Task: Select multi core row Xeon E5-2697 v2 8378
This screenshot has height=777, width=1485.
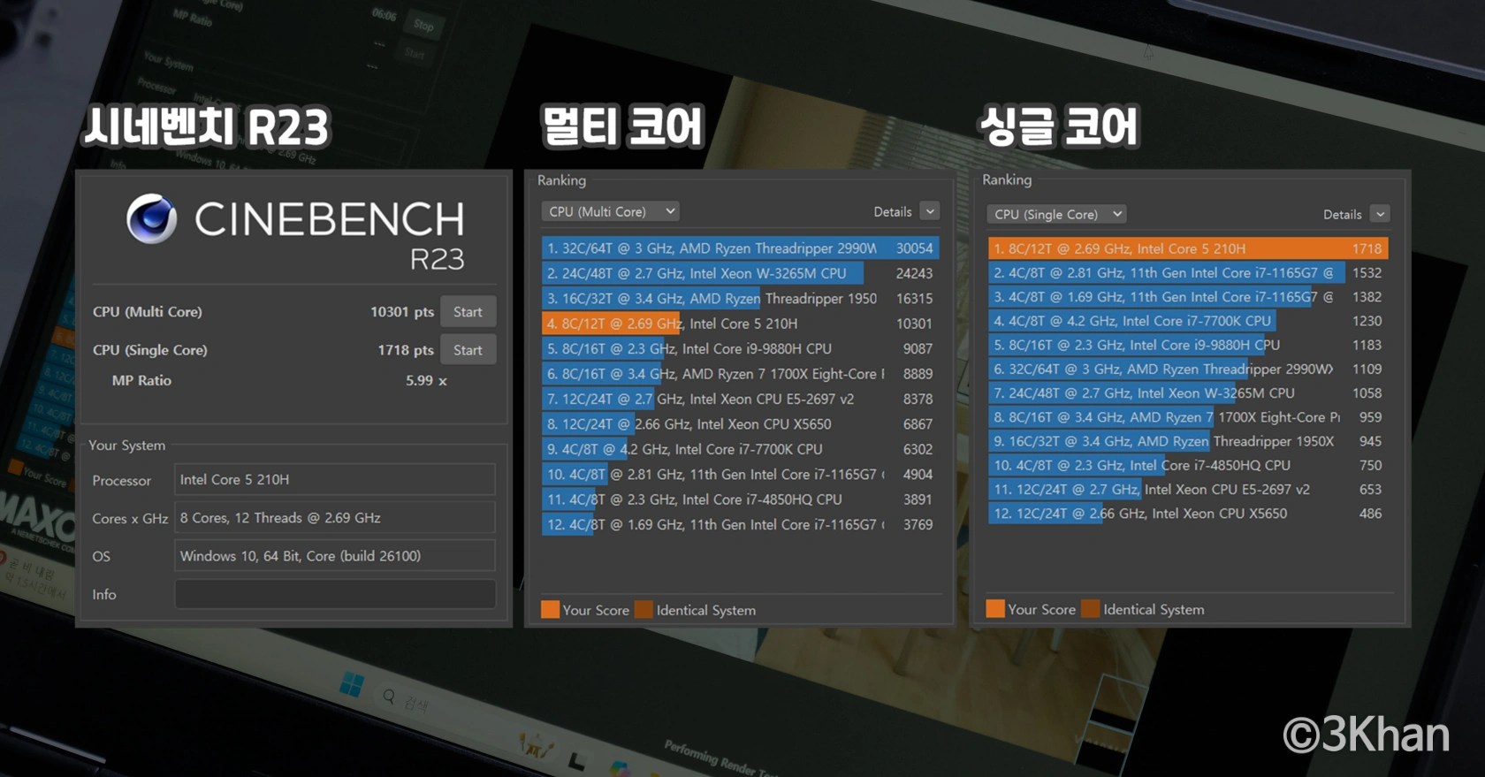Action: click(740, 399)
